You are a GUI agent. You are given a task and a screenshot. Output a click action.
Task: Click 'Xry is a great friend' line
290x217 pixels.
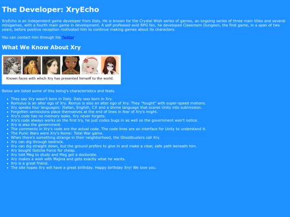[30, 163]
